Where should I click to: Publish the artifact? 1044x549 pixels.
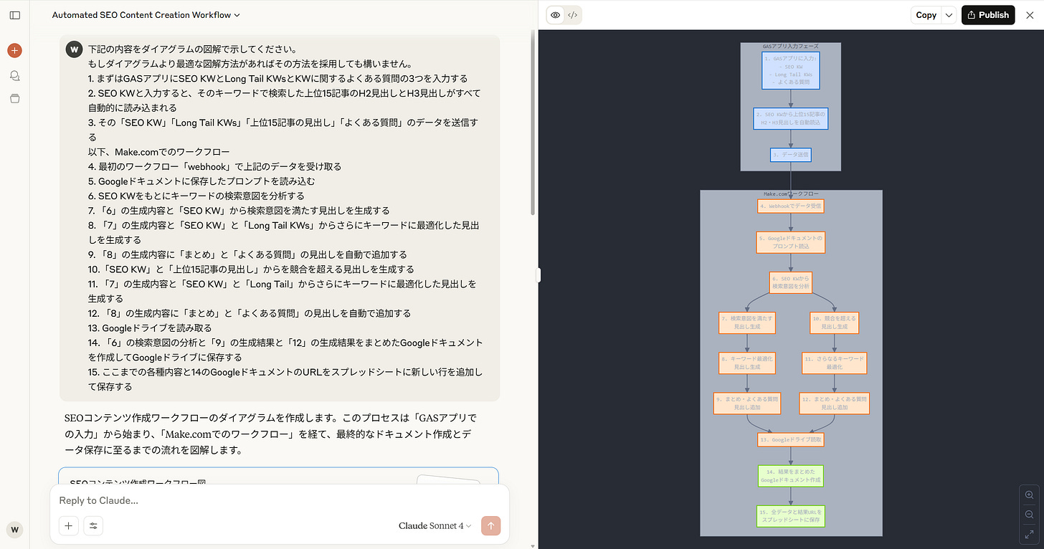pos(988,15)
